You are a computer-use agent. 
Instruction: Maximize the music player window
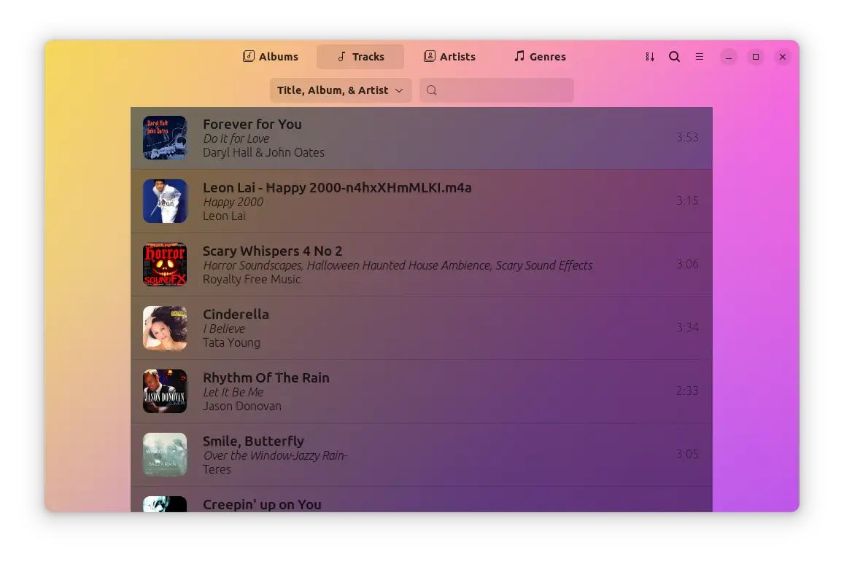756,57
